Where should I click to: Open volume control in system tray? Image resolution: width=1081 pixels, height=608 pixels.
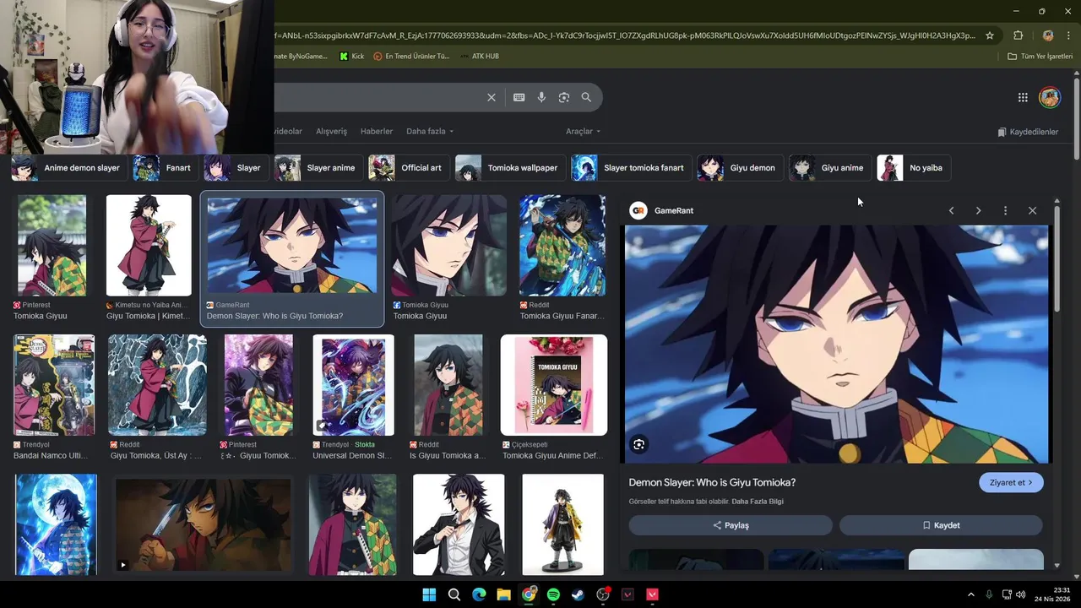(1020, 594)
